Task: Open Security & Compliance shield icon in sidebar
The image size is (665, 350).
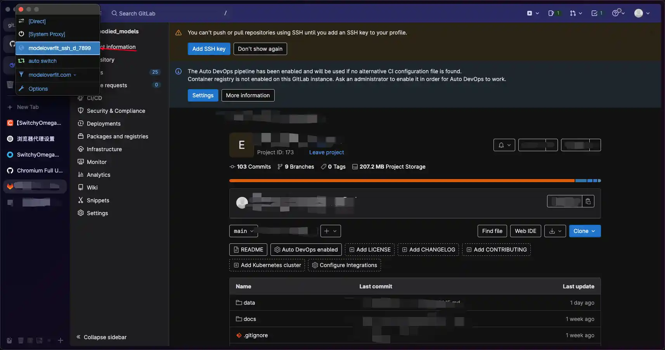Action: tap(81, 110)
